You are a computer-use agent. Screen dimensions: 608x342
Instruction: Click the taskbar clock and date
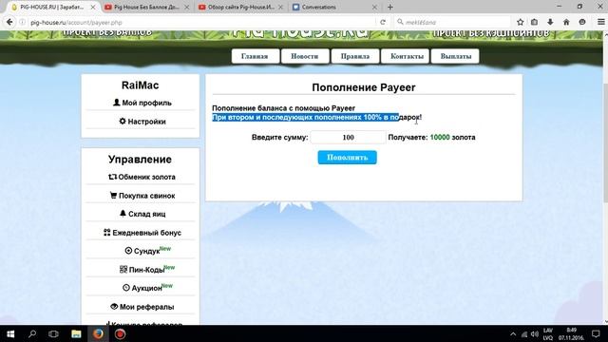coord(572,334)
